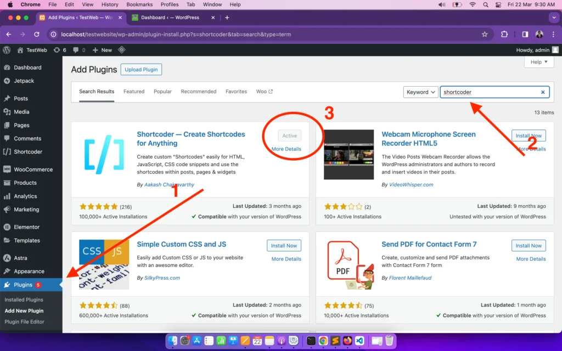The image size is (562, 351).
Task: Open WooCommerce in the admin sidebar
Action: (x=31, y=169)
